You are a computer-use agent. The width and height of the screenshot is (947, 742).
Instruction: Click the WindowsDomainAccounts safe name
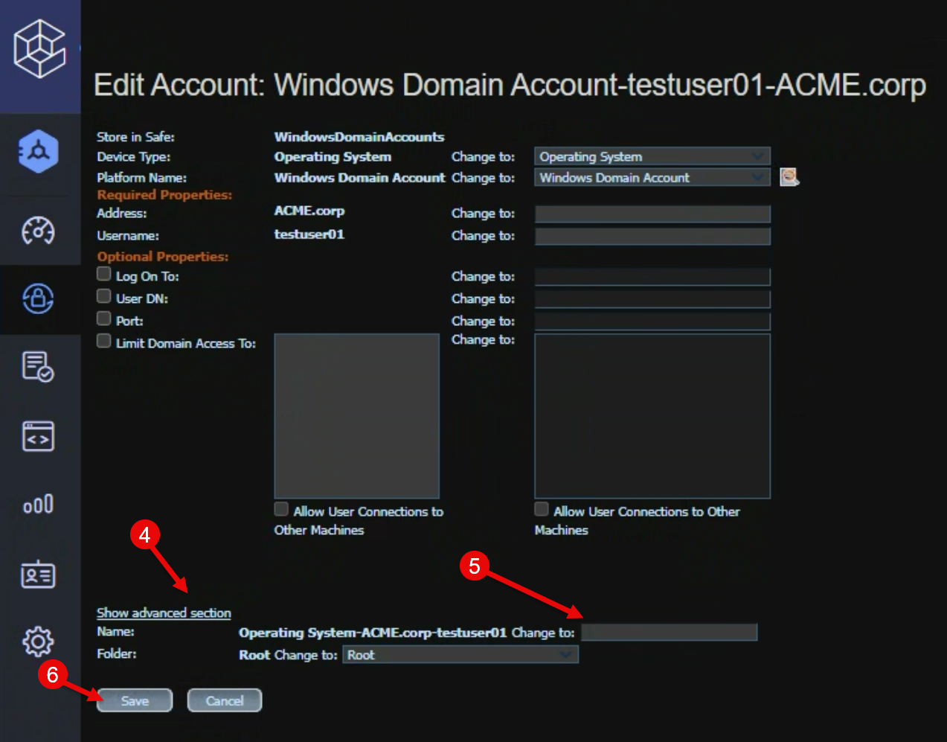[x=359, y=137]
